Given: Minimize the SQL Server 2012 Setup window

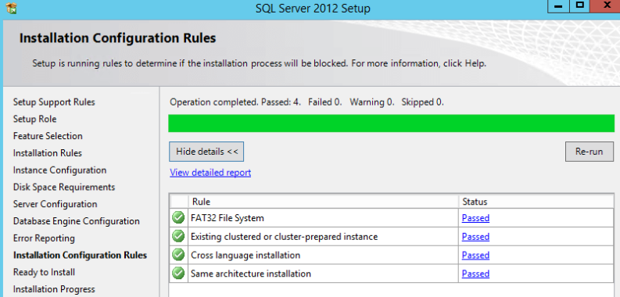Looking at the screenshot, I should pyautogui.click(x=559, y=6).
